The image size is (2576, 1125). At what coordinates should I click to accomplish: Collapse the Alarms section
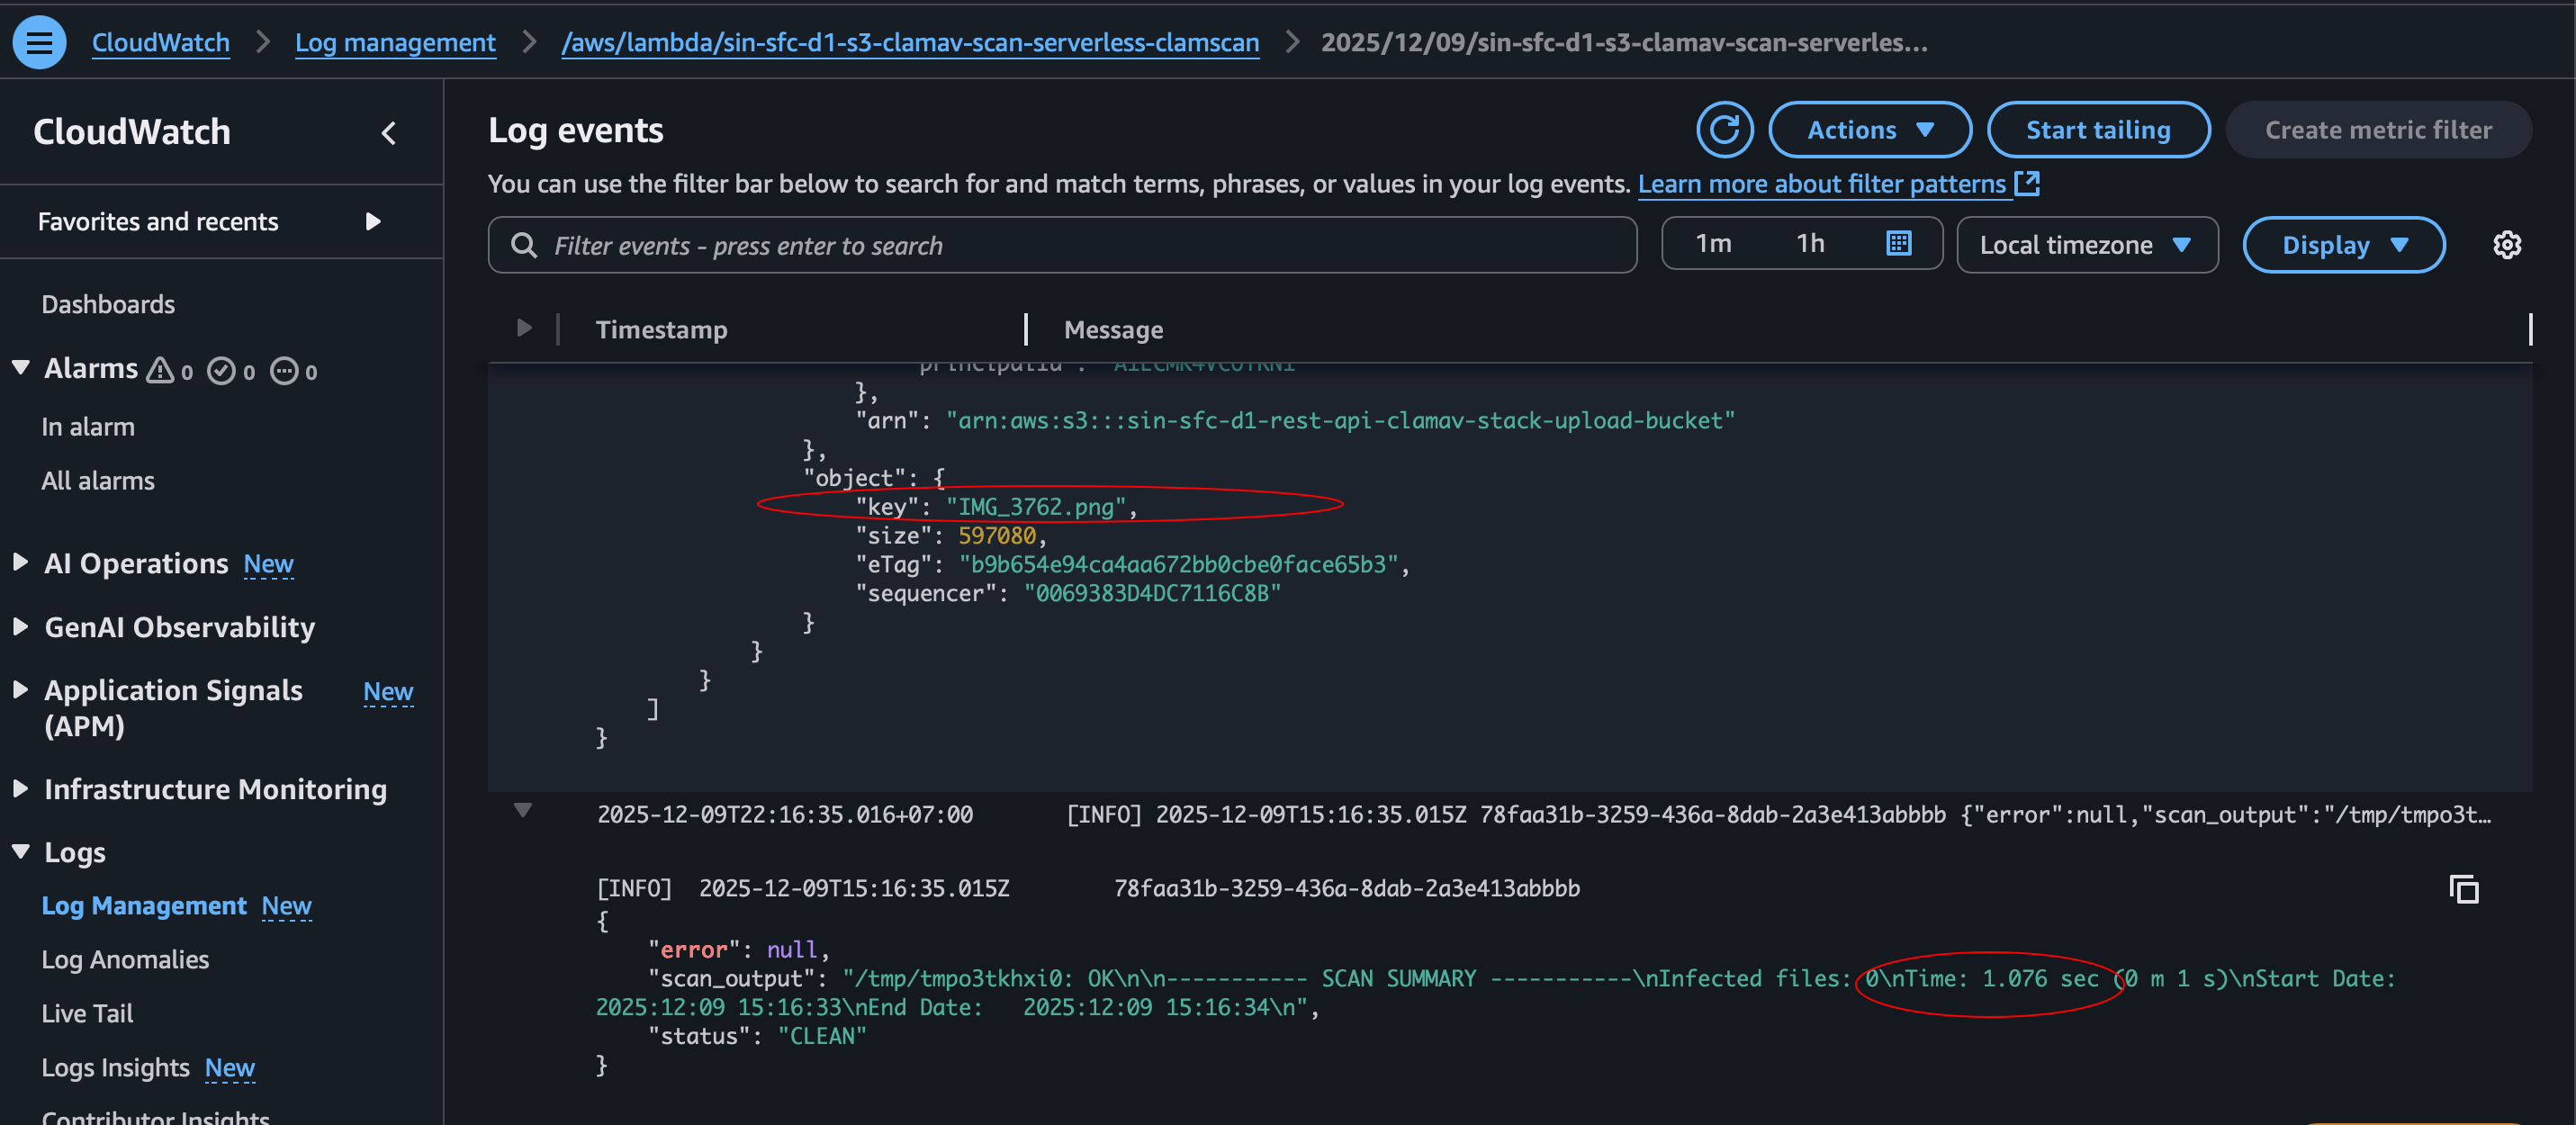[x=21, y=368]
